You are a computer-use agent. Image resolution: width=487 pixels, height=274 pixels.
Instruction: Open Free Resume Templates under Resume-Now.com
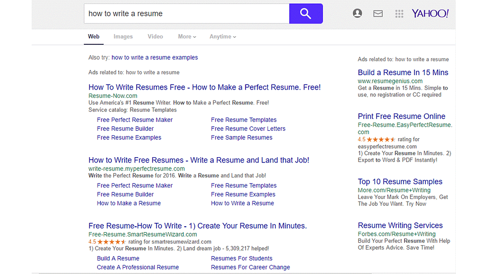coord(243,120)
